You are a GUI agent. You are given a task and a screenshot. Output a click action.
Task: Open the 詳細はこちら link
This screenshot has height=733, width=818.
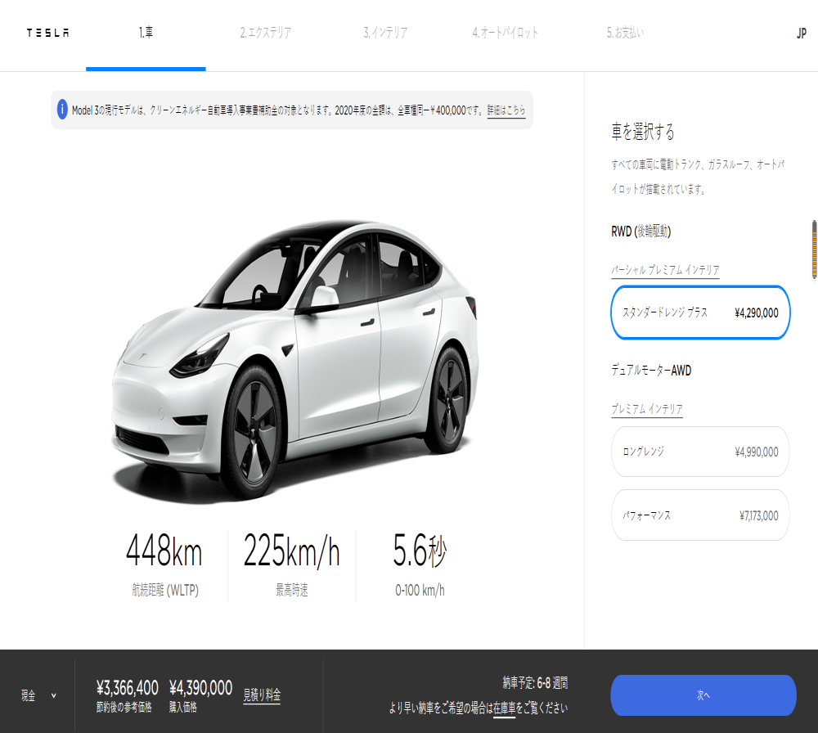(x=506, y=110)
